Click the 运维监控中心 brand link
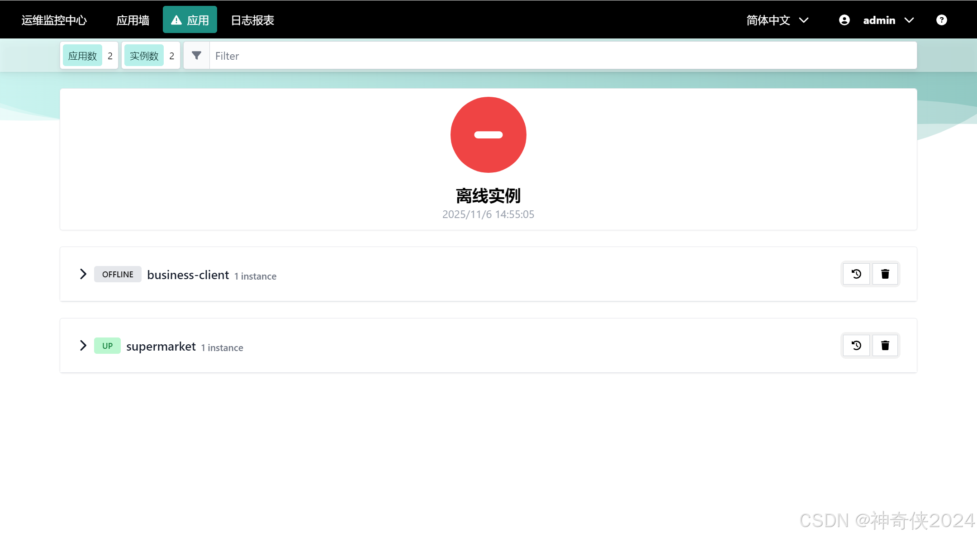The image size is (977, 537). click(54, 20)
